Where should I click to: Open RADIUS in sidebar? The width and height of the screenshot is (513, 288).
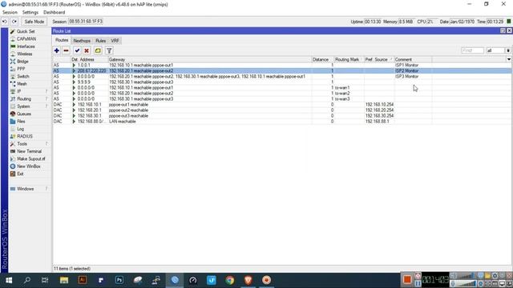(x=25, y=137)
